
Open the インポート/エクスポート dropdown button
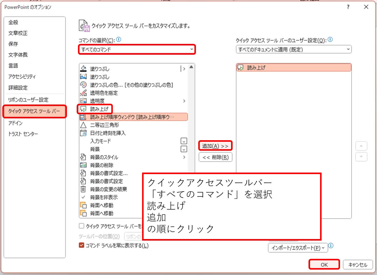[x=298, y=248]
